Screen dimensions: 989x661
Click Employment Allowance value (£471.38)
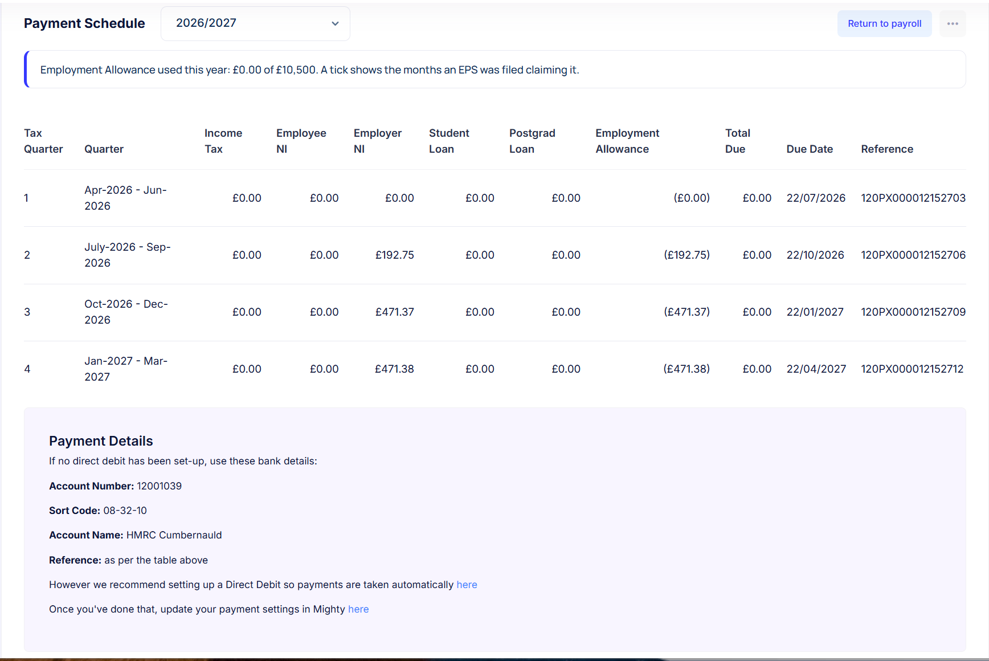pyautogui.click(x=686, y=369)
